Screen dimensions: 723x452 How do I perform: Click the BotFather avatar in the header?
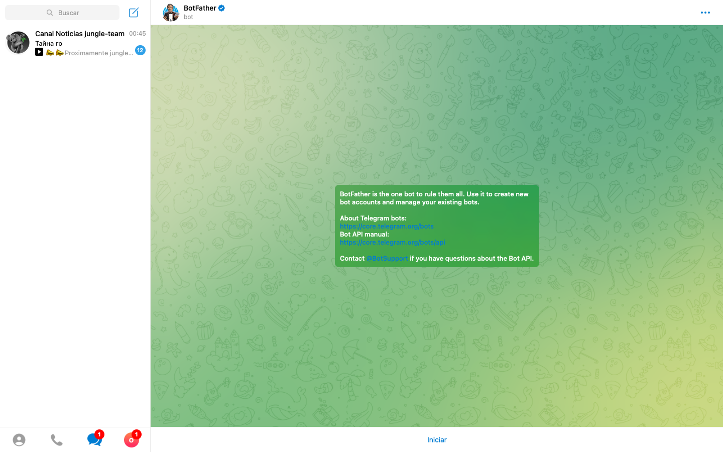coord(171,13)
